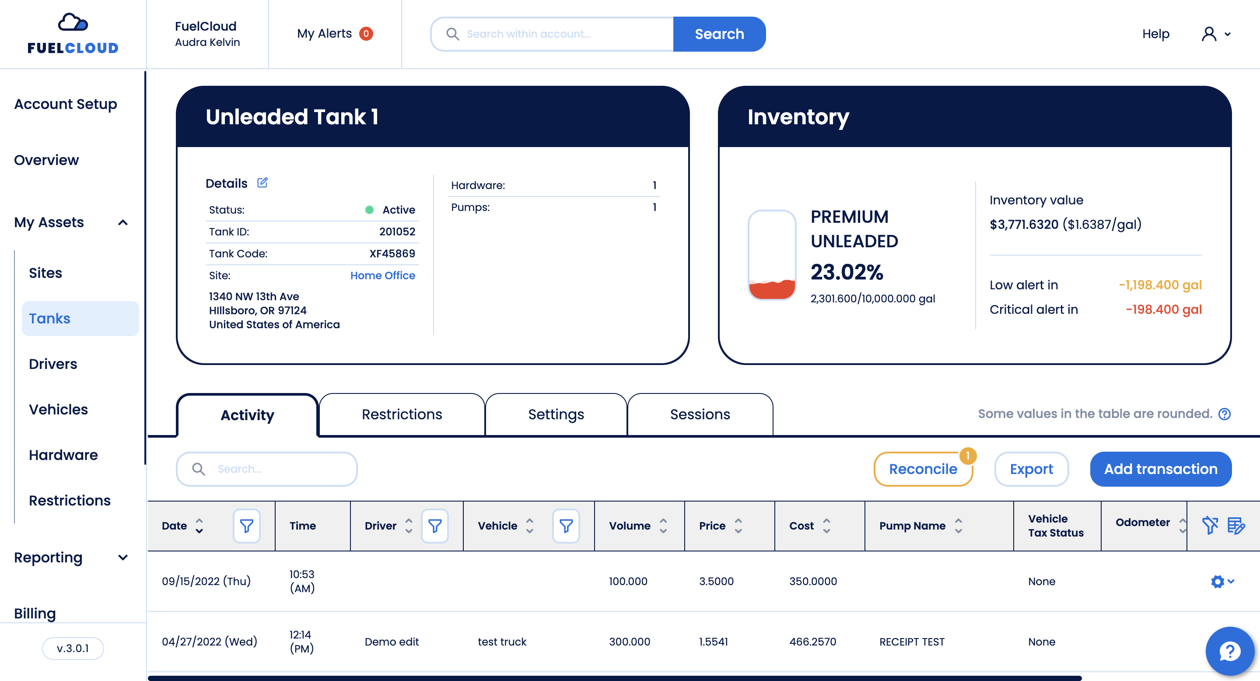Sort table by Pump Name column
The width and height of the screenshot is (1260, 681).
point(958,526)
